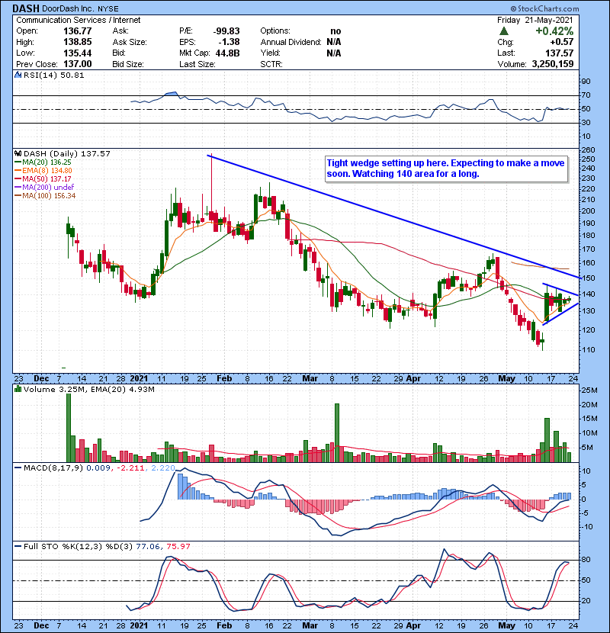Screen dimensions: 610x633
Task: Click the RSI(14) legend line icon
Action: tap(18, 76)
